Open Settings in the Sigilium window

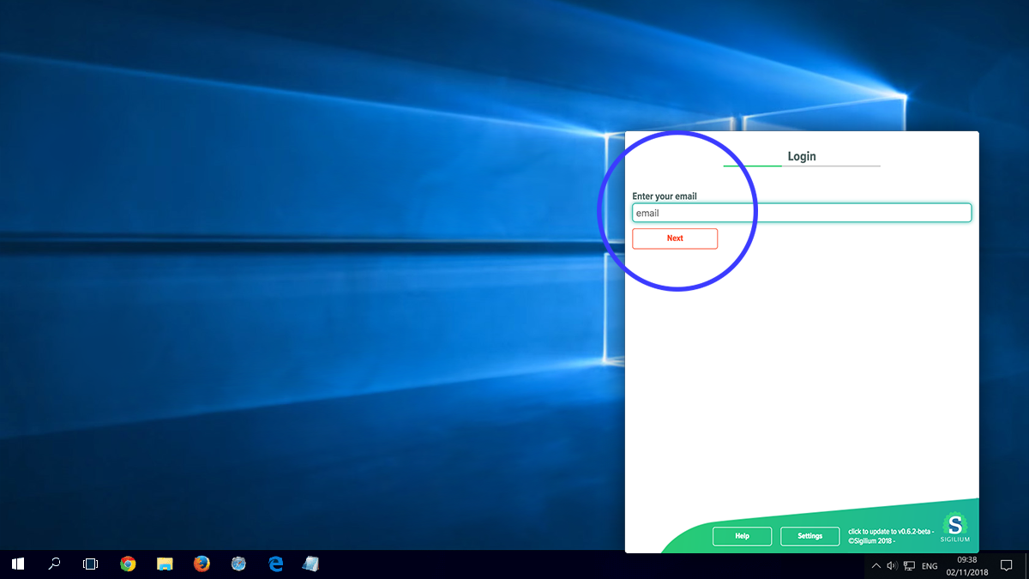809,536
